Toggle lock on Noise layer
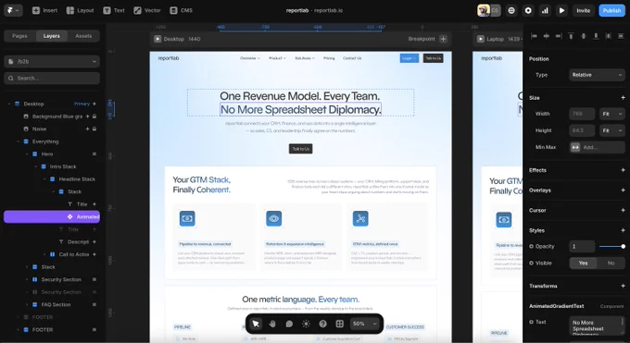The height and width of the screenshot is (343, 630). pos(94,129)
